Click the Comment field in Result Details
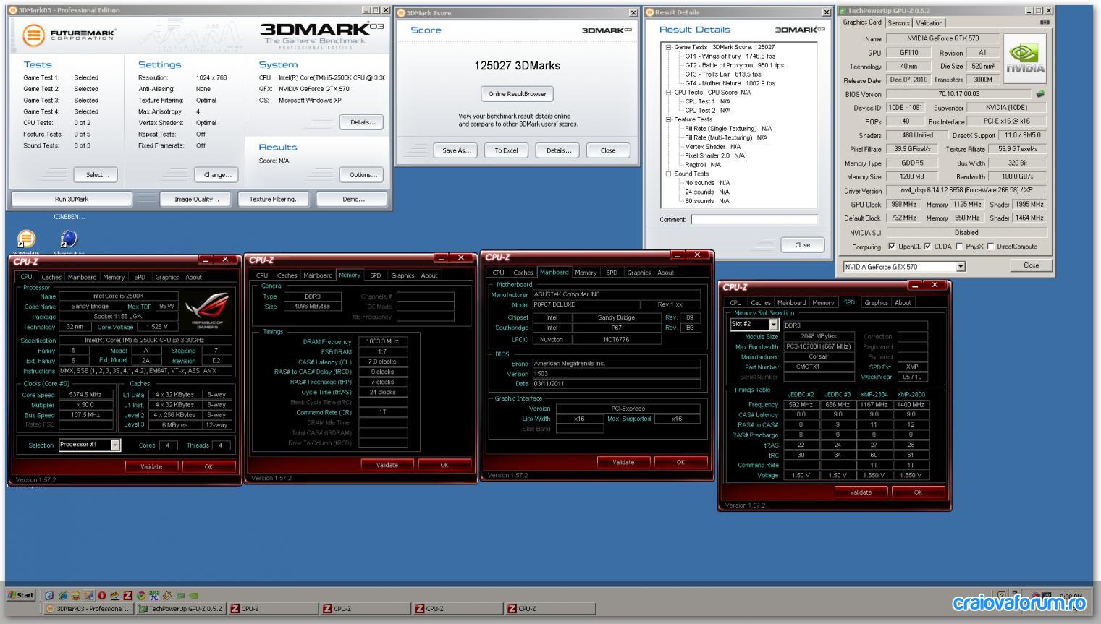 [754, 220]
